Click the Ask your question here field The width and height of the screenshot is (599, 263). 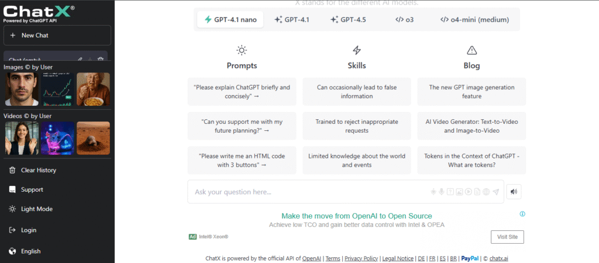[309, 192]
